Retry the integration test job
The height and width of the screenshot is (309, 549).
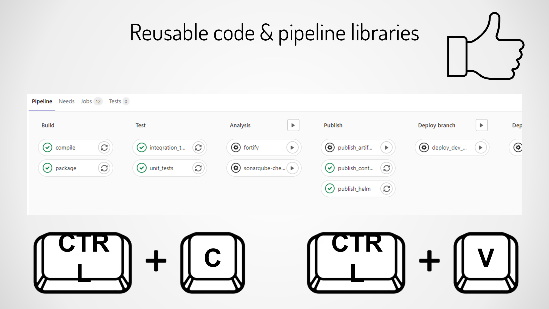[198, 147]
